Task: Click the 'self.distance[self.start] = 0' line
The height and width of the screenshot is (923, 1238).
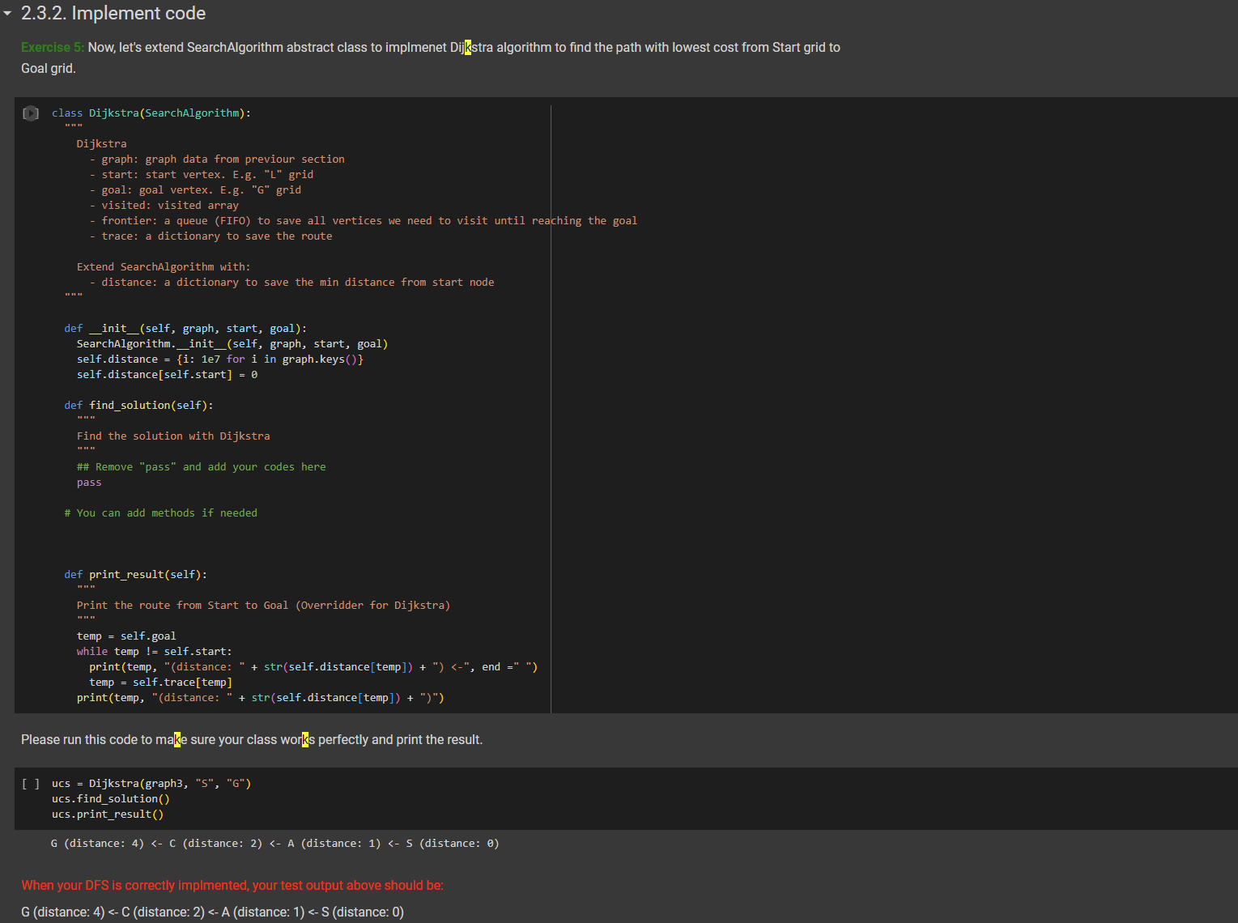Action: pyautogui.click(x=167, y=374)
